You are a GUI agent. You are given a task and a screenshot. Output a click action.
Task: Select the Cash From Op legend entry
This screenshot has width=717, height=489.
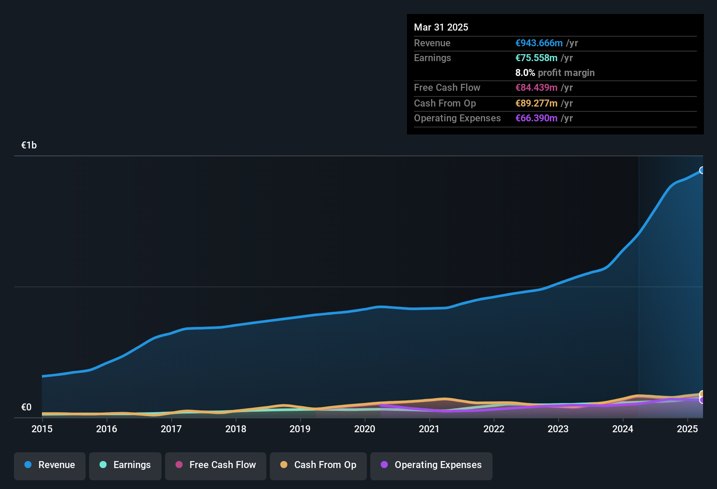[318, 465]
